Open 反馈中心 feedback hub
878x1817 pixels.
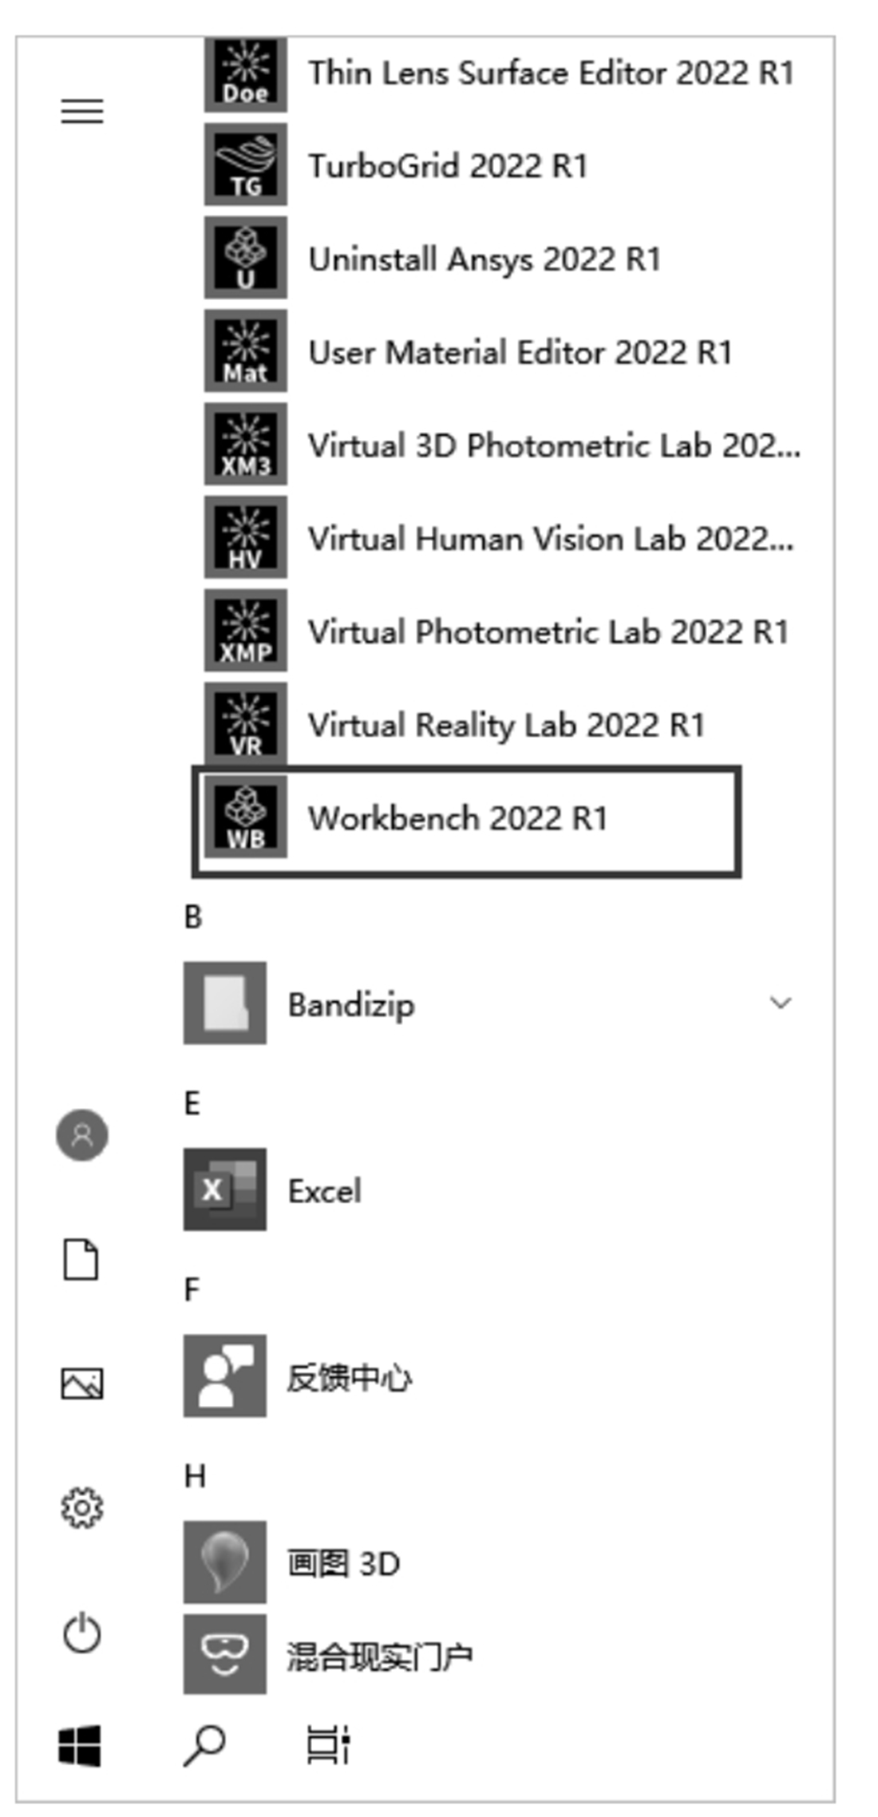(x=349, y=1377)
